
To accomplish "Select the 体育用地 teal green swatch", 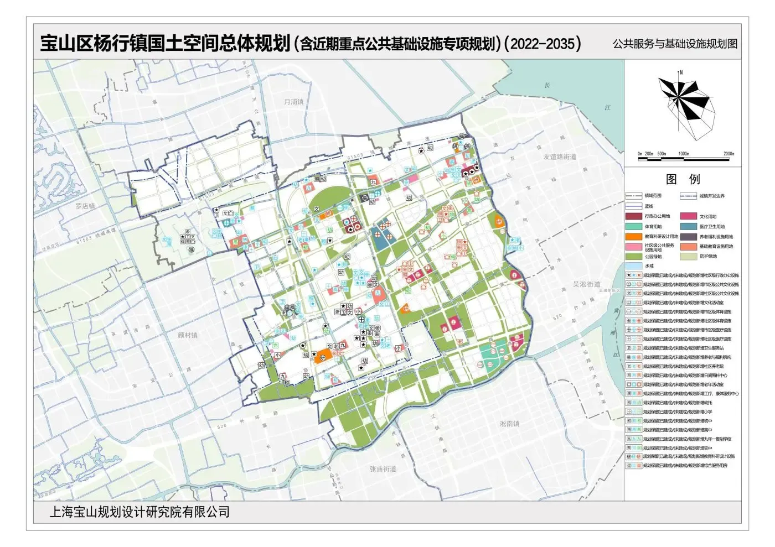I will 633,226.
